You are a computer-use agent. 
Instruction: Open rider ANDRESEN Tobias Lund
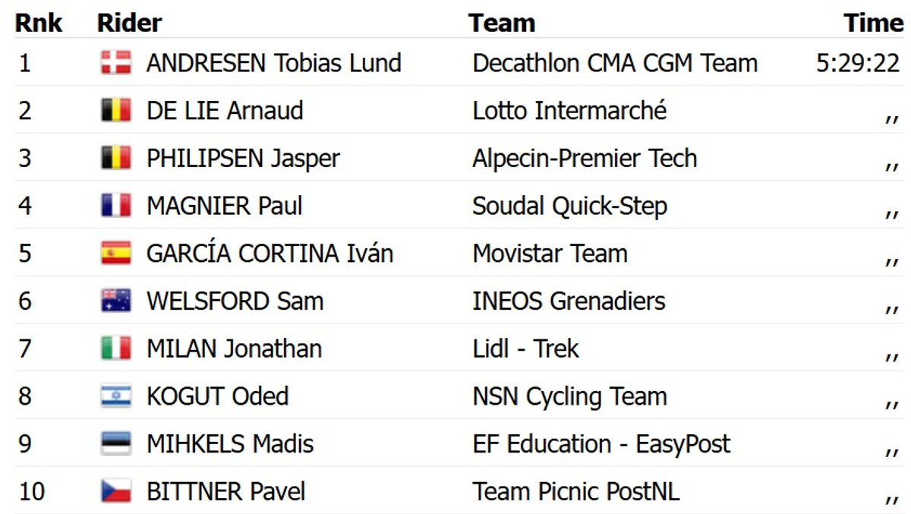pos(273,63)
